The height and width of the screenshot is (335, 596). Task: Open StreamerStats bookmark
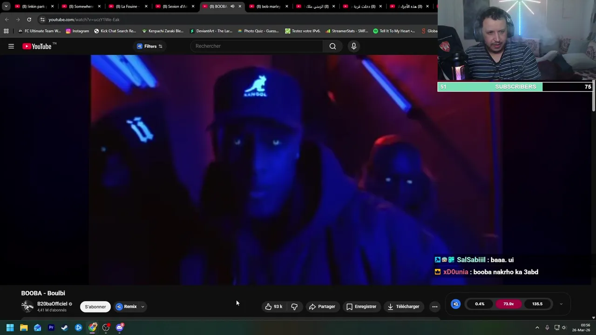coord(347,31)
